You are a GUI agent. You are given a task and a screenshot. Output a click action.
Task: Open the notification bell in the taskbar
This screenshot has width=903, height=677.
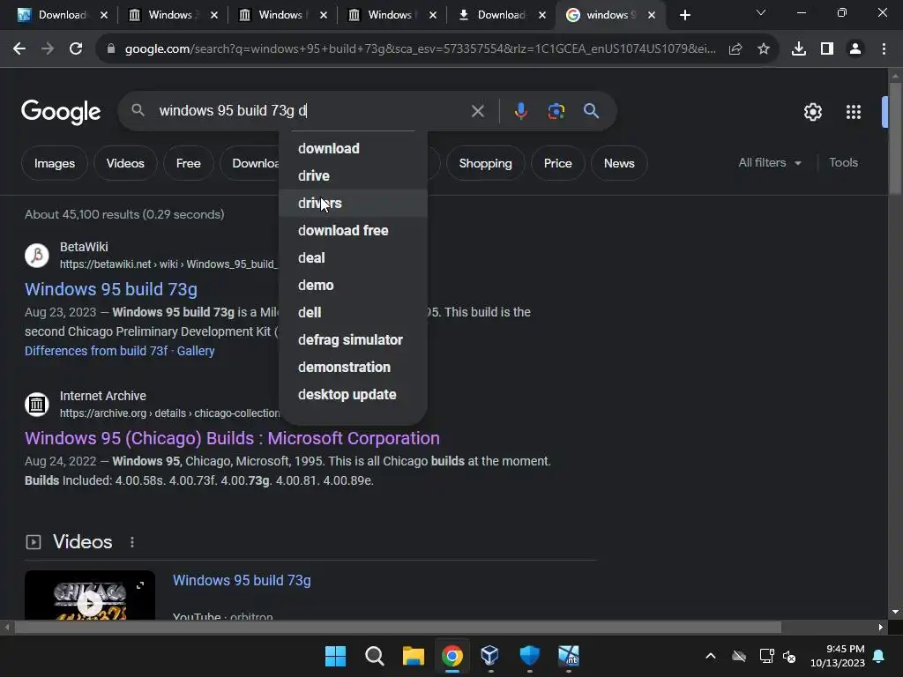point(879,656)
